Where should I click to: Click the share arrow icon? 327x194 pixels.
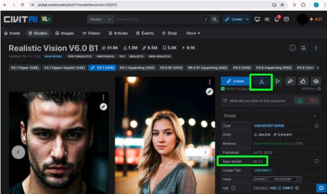290,81
